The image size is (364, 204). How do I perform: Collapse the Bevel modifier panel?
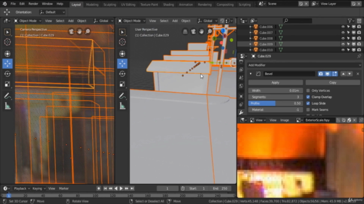click(x=251, y=74)
